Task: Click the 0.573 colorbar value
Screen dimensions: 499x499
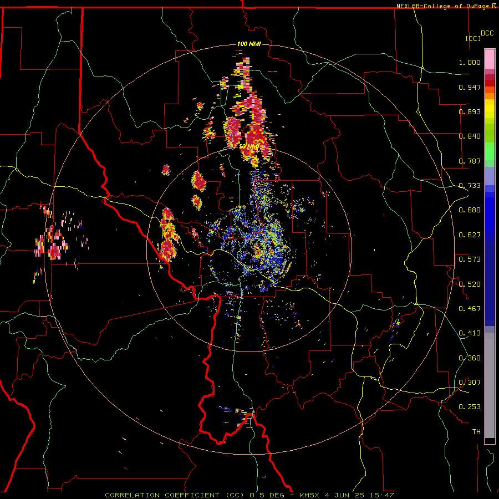Action: [x=470, y=259]
